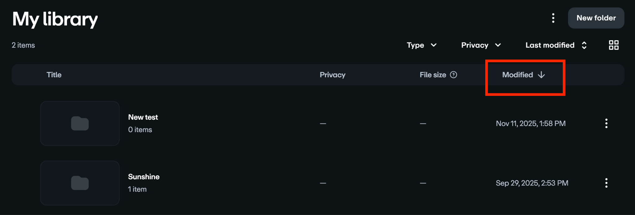635x215 pixels.
Task: Toggle sorting by the Privacy column
Action: (332, 74)
